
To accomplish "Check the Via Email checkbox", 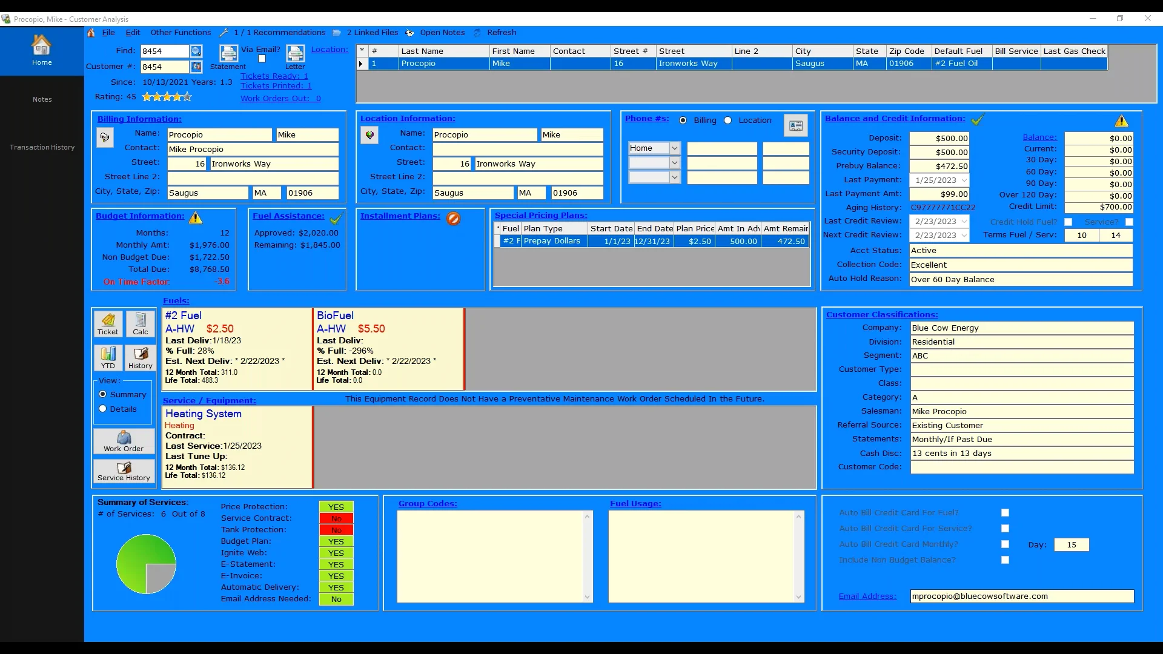I will (x=262, y=58).
